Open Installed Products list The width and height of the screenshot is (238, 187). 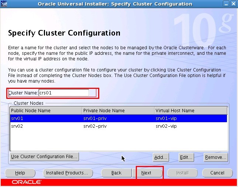[68, 173]
